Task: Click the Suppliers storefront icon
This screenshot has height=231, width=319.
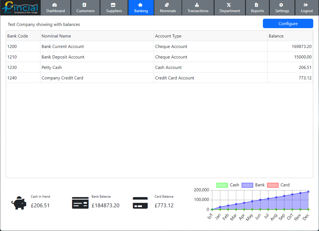Action: 113,5
